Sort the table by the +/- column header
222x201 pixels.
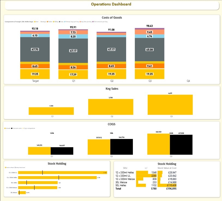point(146,168)
